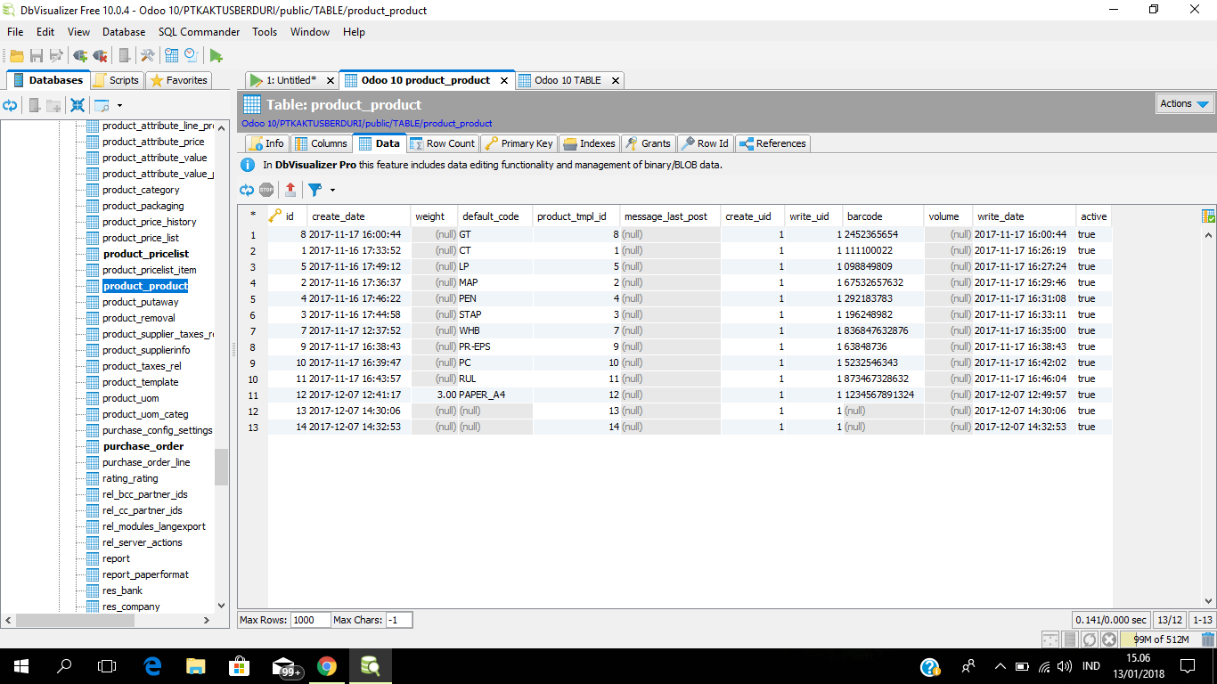Close the '1: Untitled*' tab
Viewport: 1217px width, 684px height.
point(330,80)
